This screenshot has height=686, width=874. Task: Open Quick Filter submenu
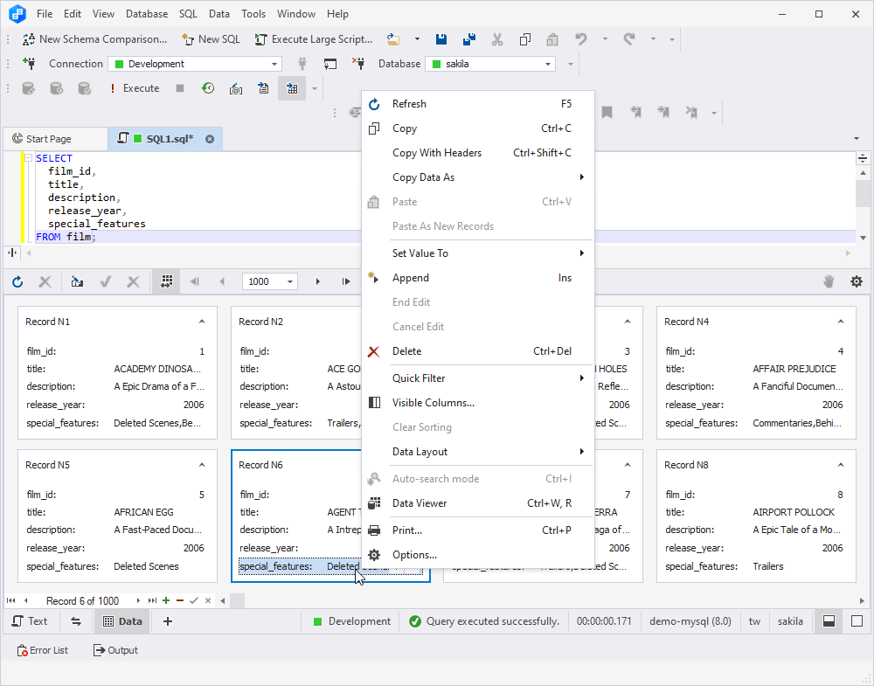tap(478, 378)
